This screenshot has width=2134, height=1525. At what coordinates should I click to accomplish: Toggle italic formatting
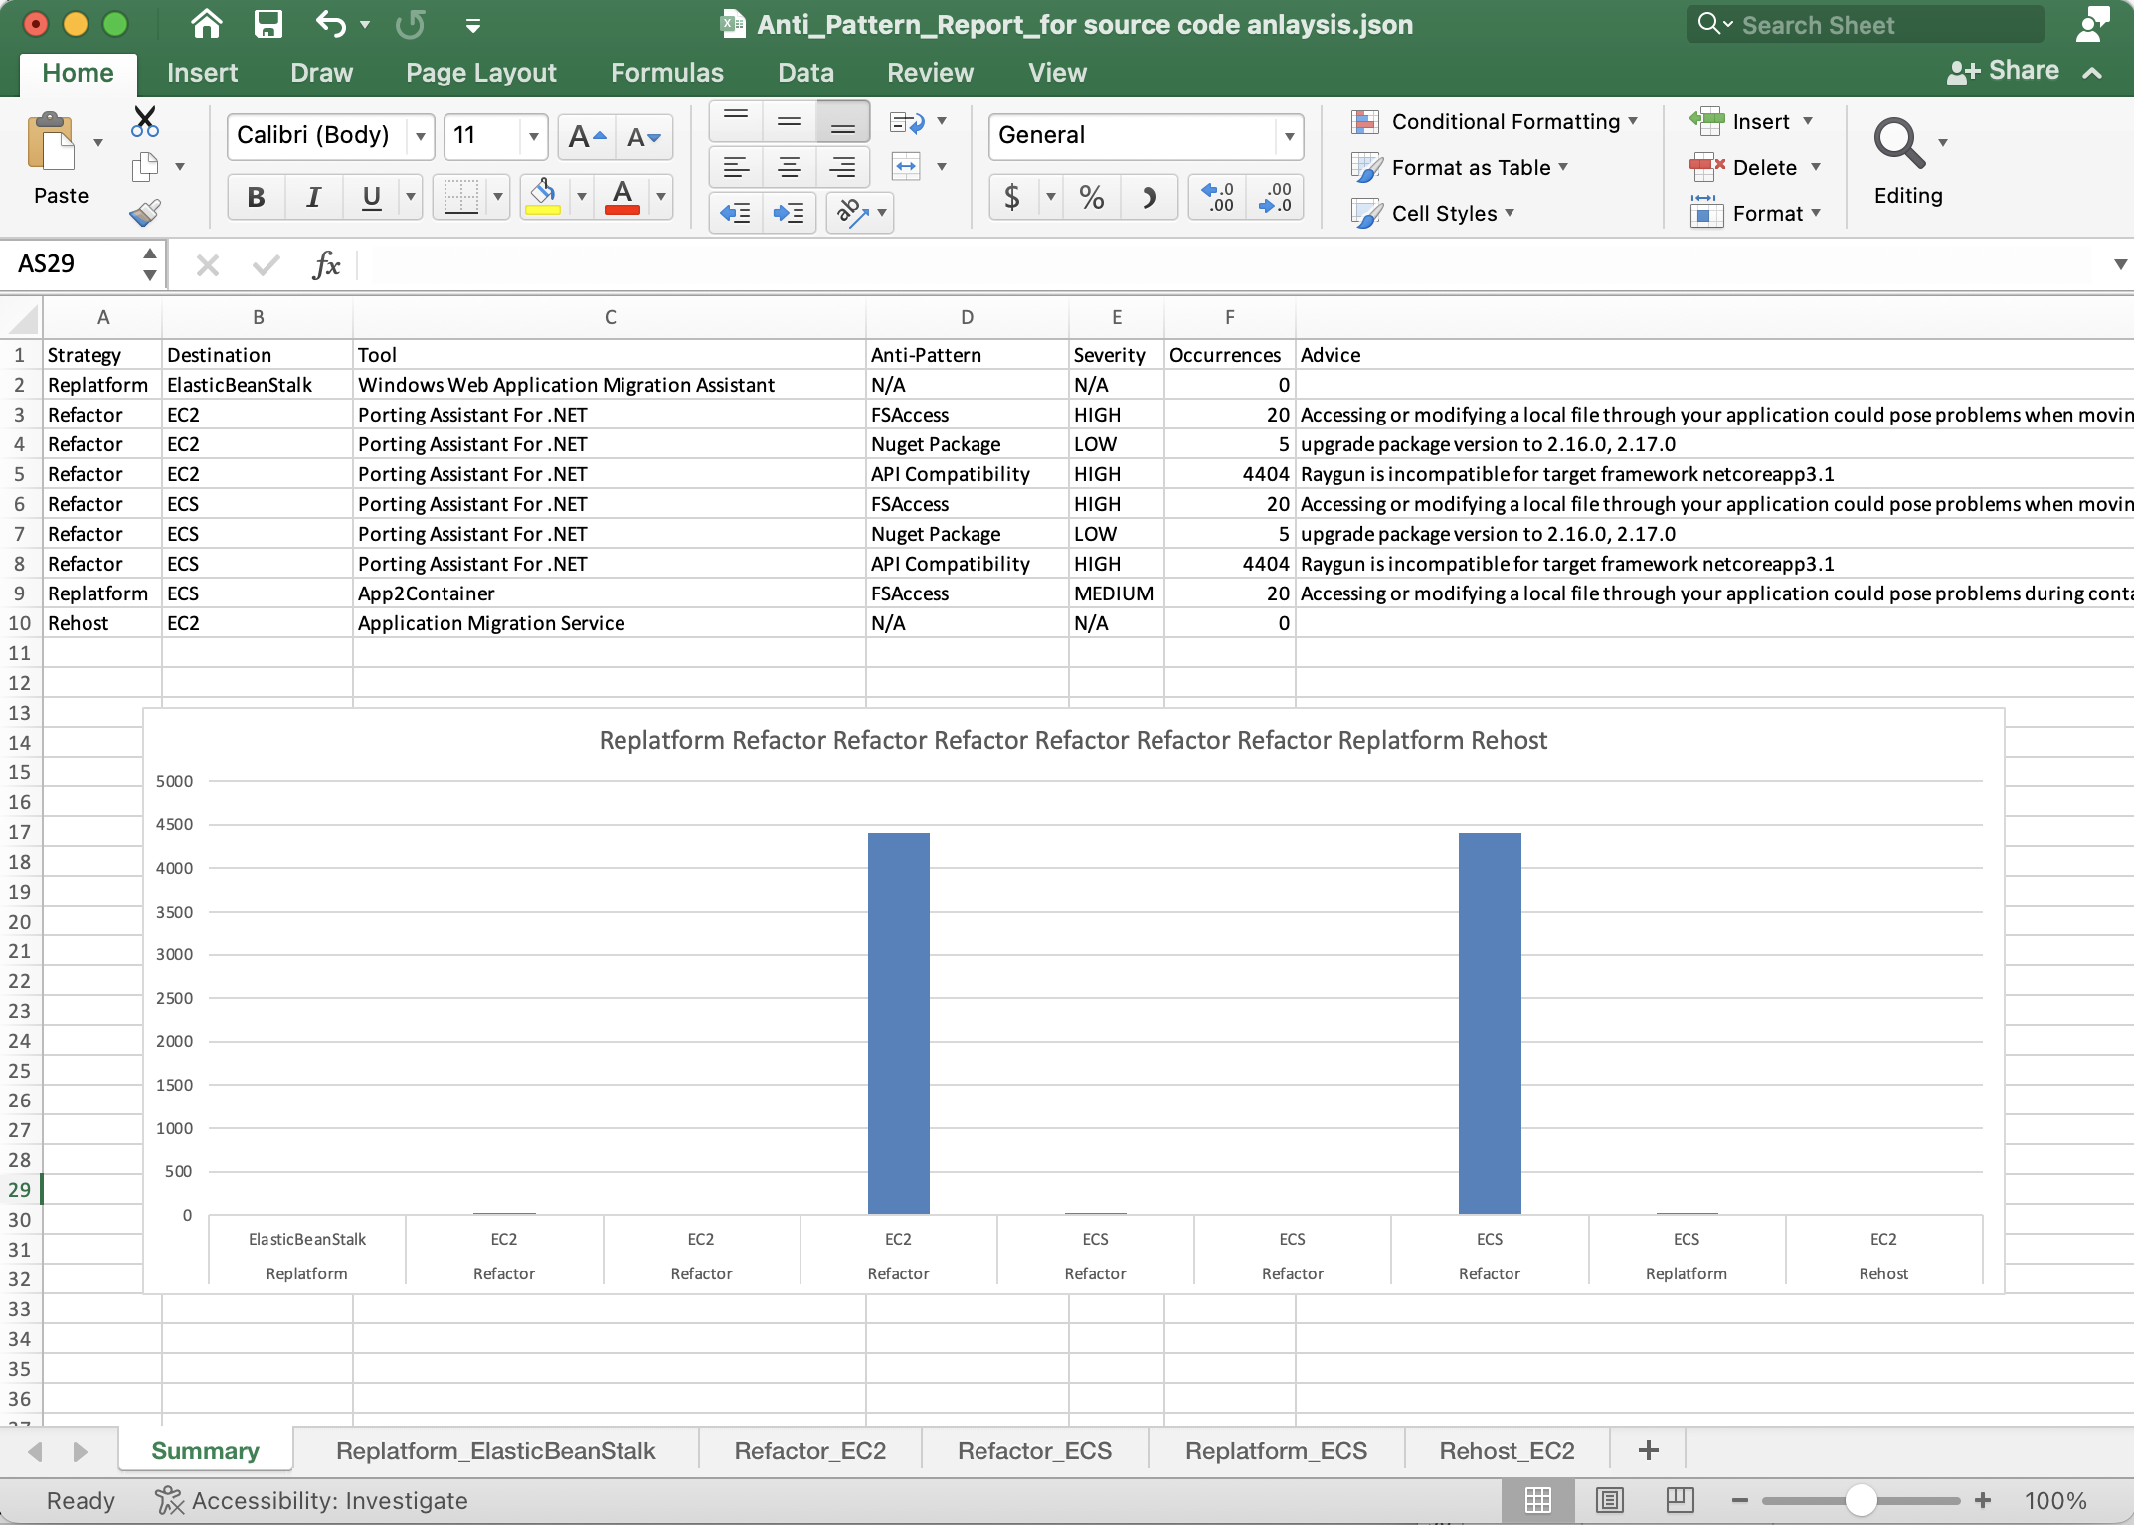point(312,196)
